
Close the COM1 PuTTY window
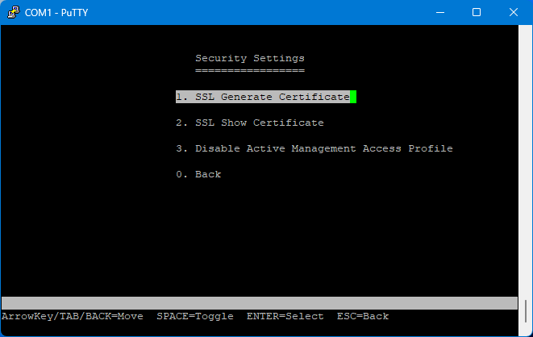point(514,12)
